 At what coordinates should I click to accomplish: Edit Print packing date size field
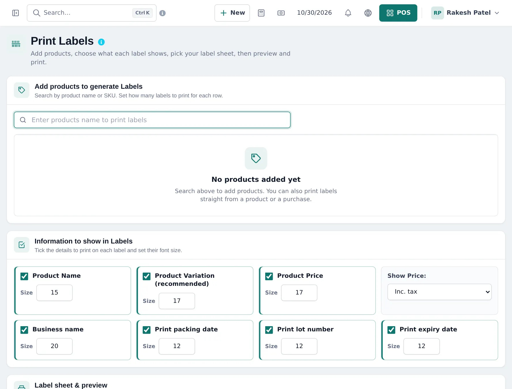177,346
